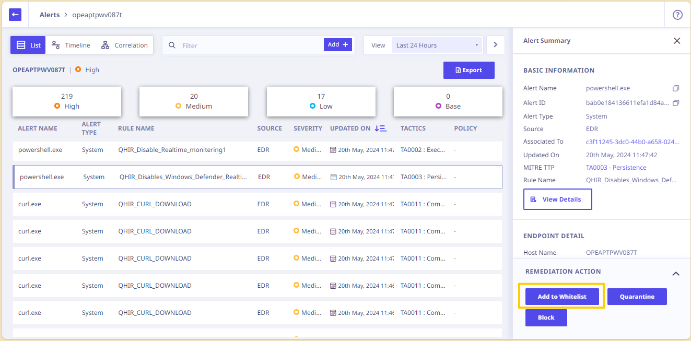691x341 pixels.
Task: Open the Last 24 Hours dropdown
Action: tap(437, 45)
